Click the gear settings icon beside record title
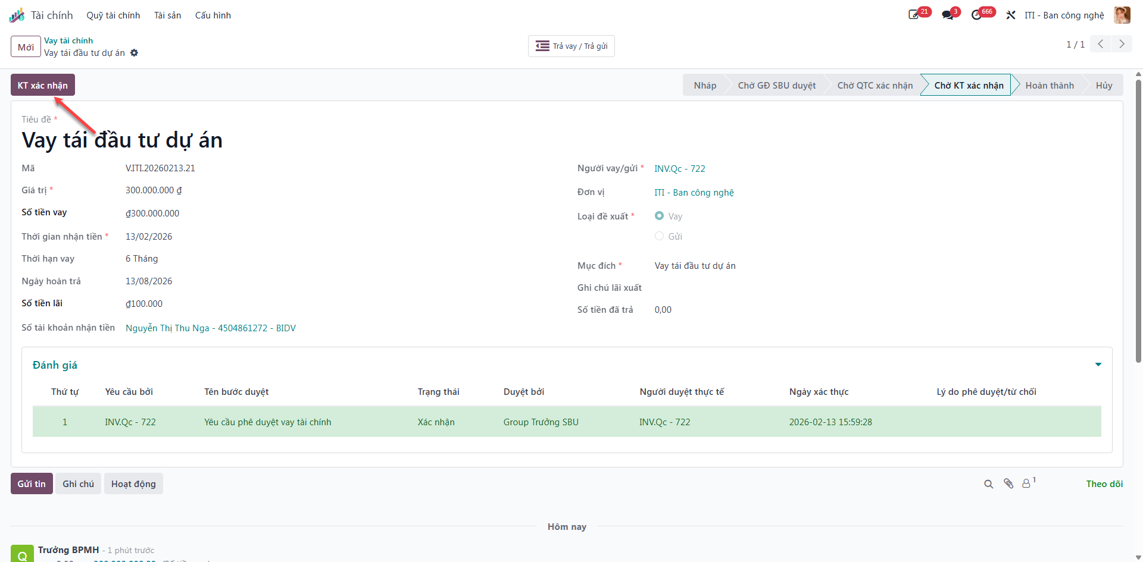The height and width of the screenshot is (562, 1143). click(135, 53)
